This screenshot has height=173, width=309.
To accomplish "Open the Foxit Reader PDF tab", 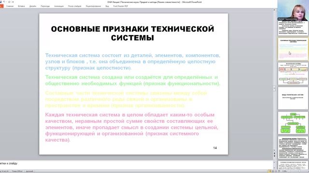I will pos(120,6).
